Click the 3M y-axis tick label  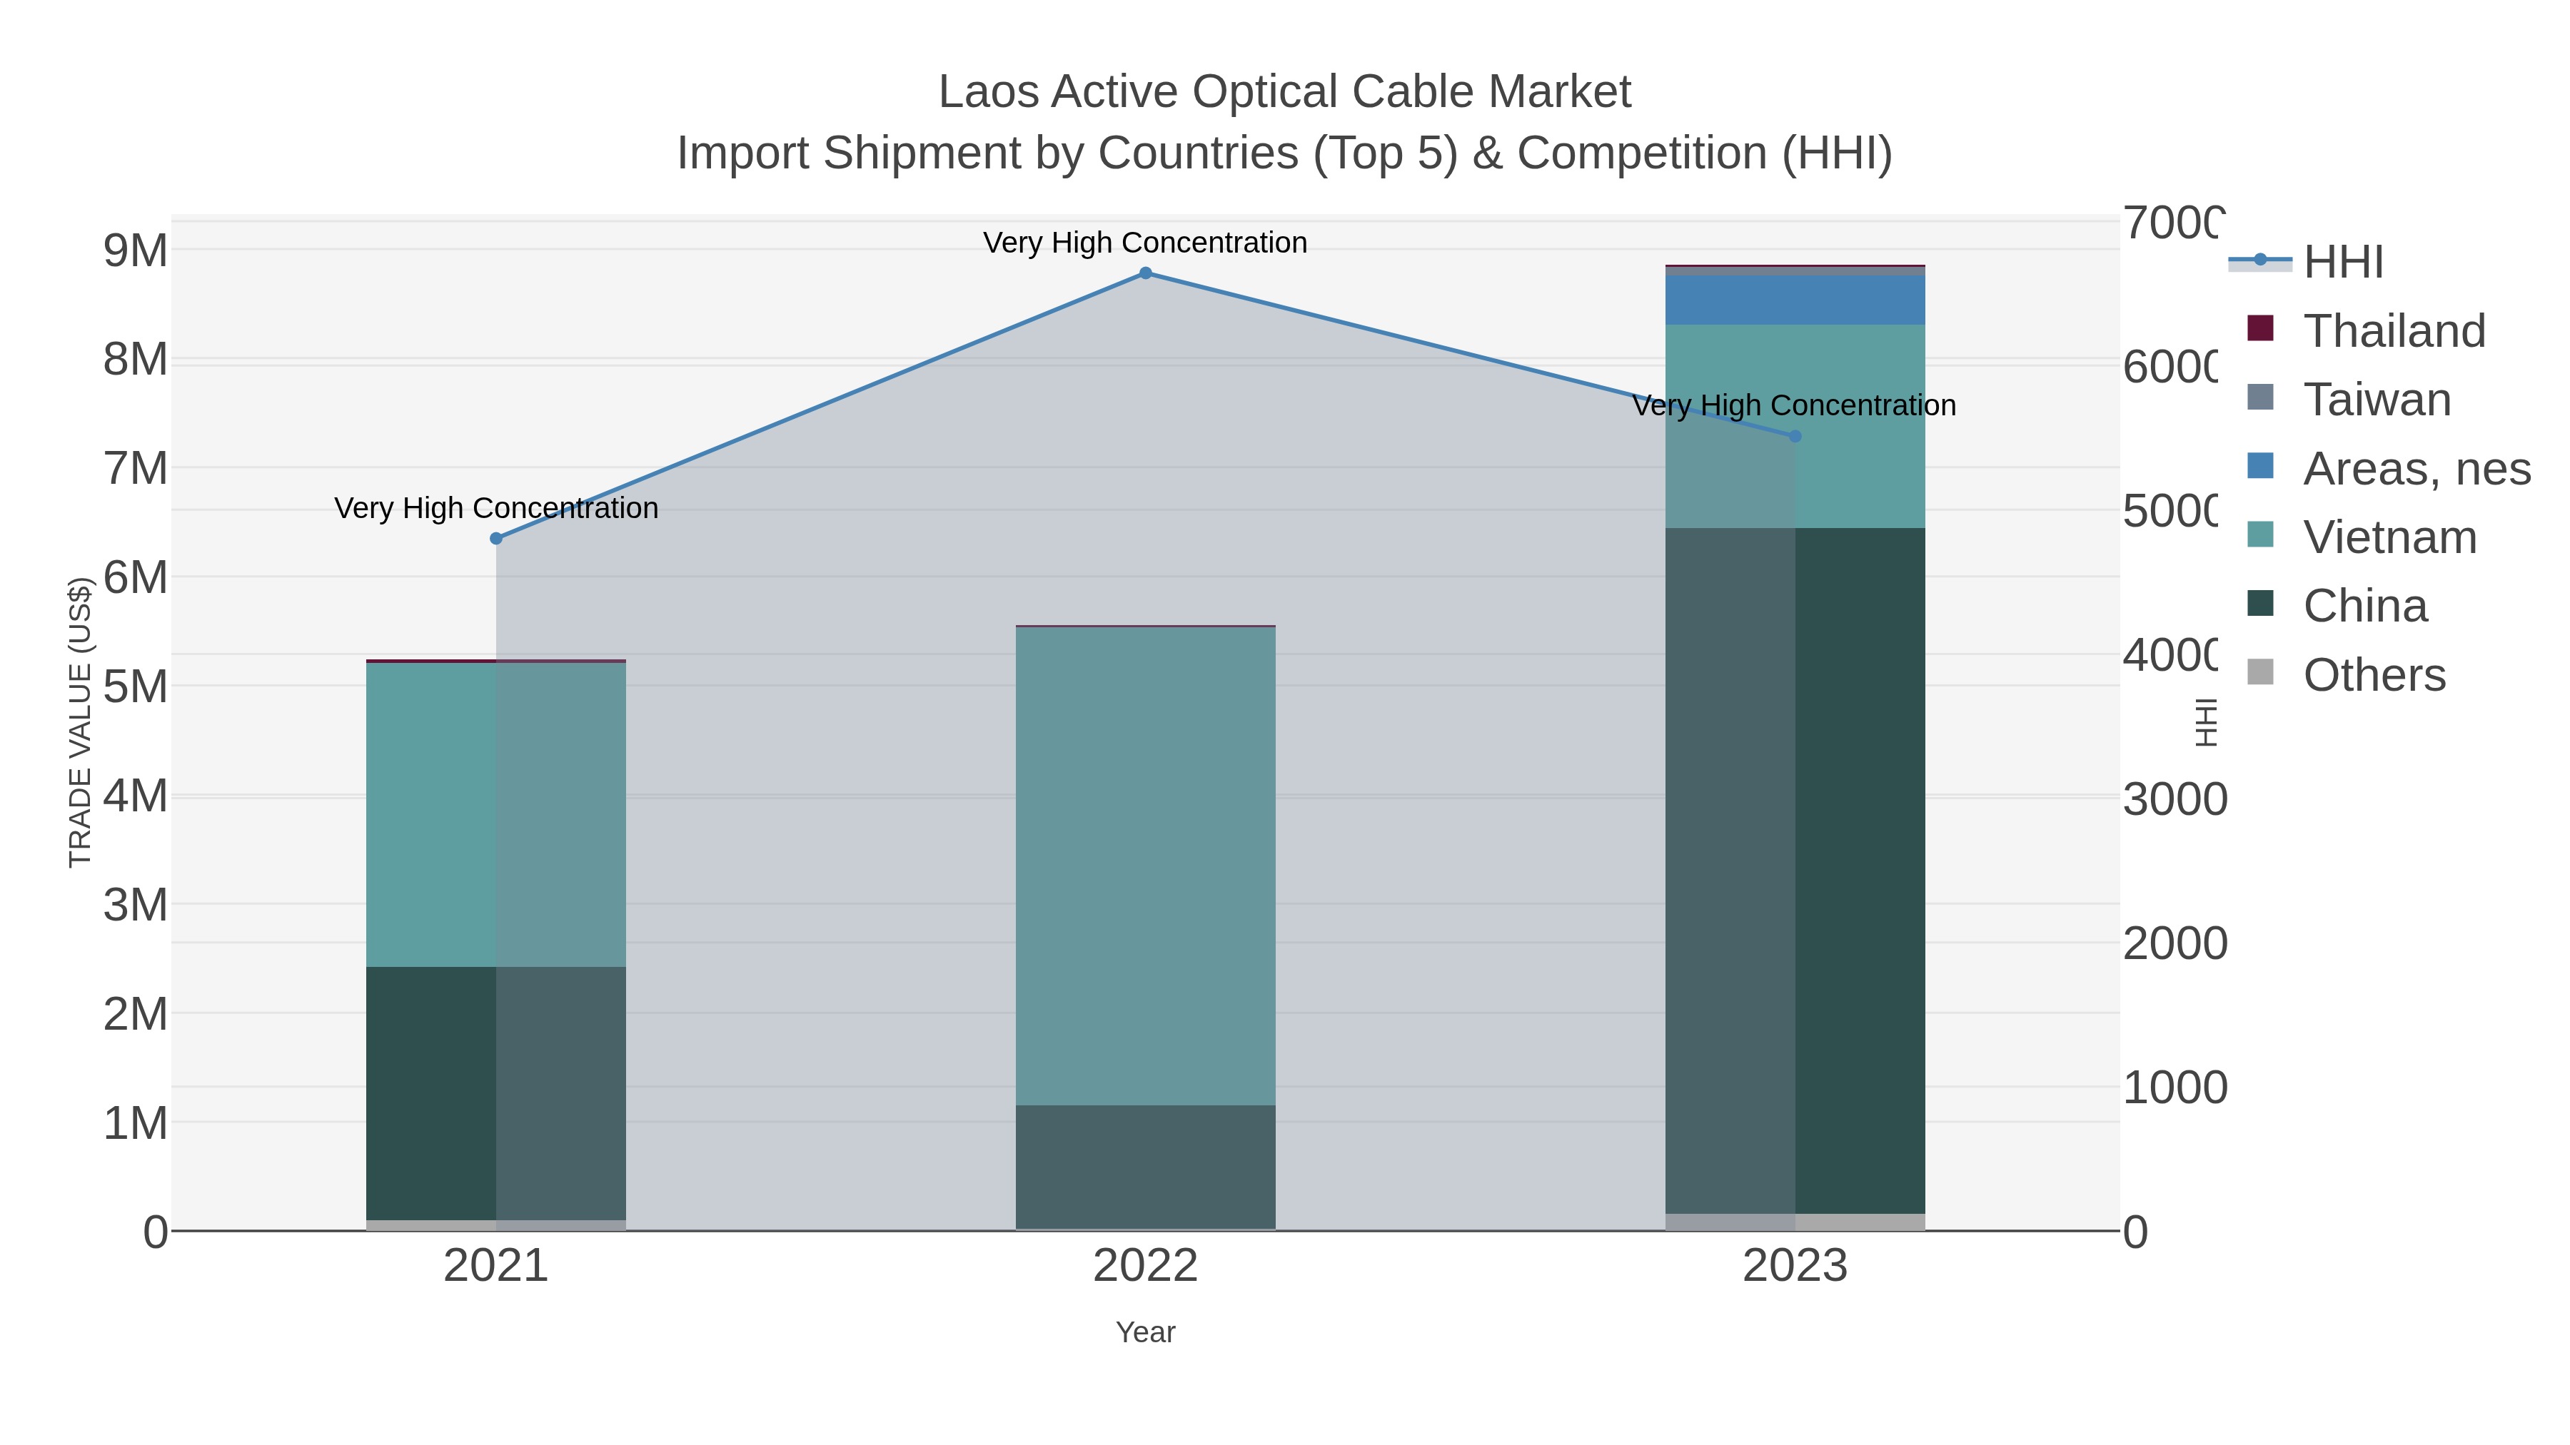(136, 906)
